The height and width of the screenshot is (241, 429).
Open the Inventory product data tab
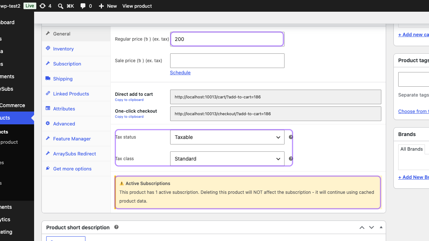pos(76,49)
